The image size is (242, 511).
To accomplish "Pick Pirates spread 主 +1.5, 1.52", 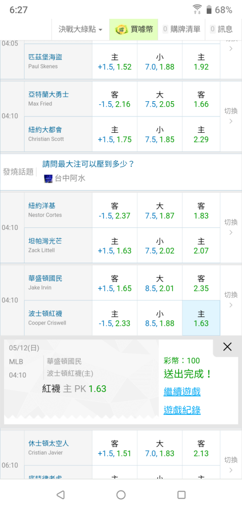I will coord(115,62).
